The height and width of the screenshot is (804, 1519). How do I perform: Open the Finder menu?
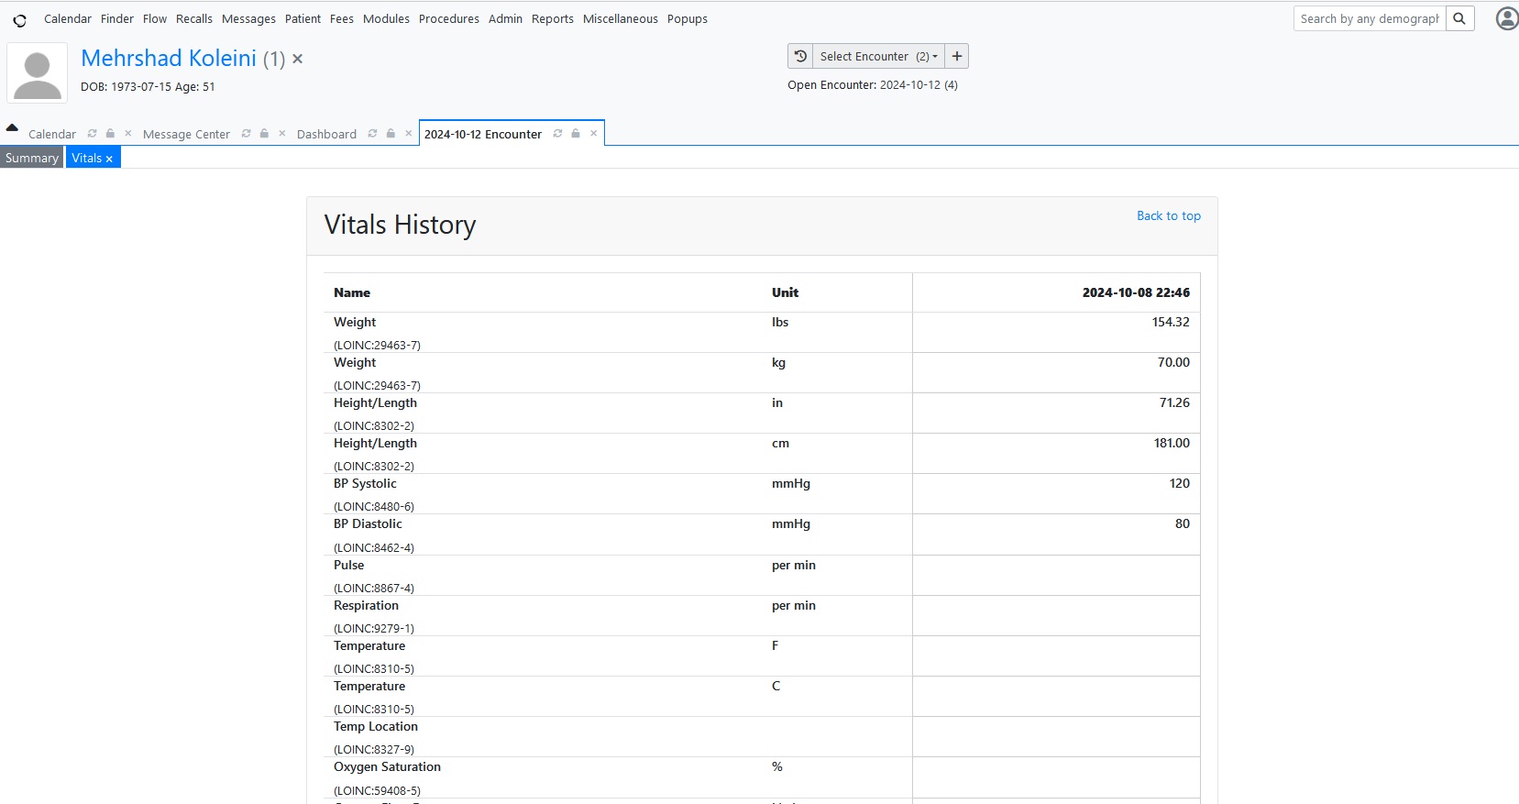pos(117,18)
